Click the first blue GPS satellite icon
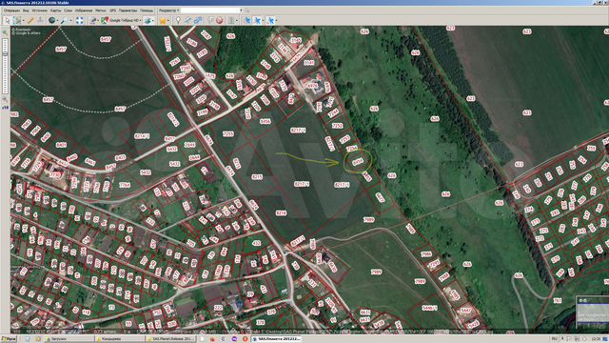 click(247, 20)
